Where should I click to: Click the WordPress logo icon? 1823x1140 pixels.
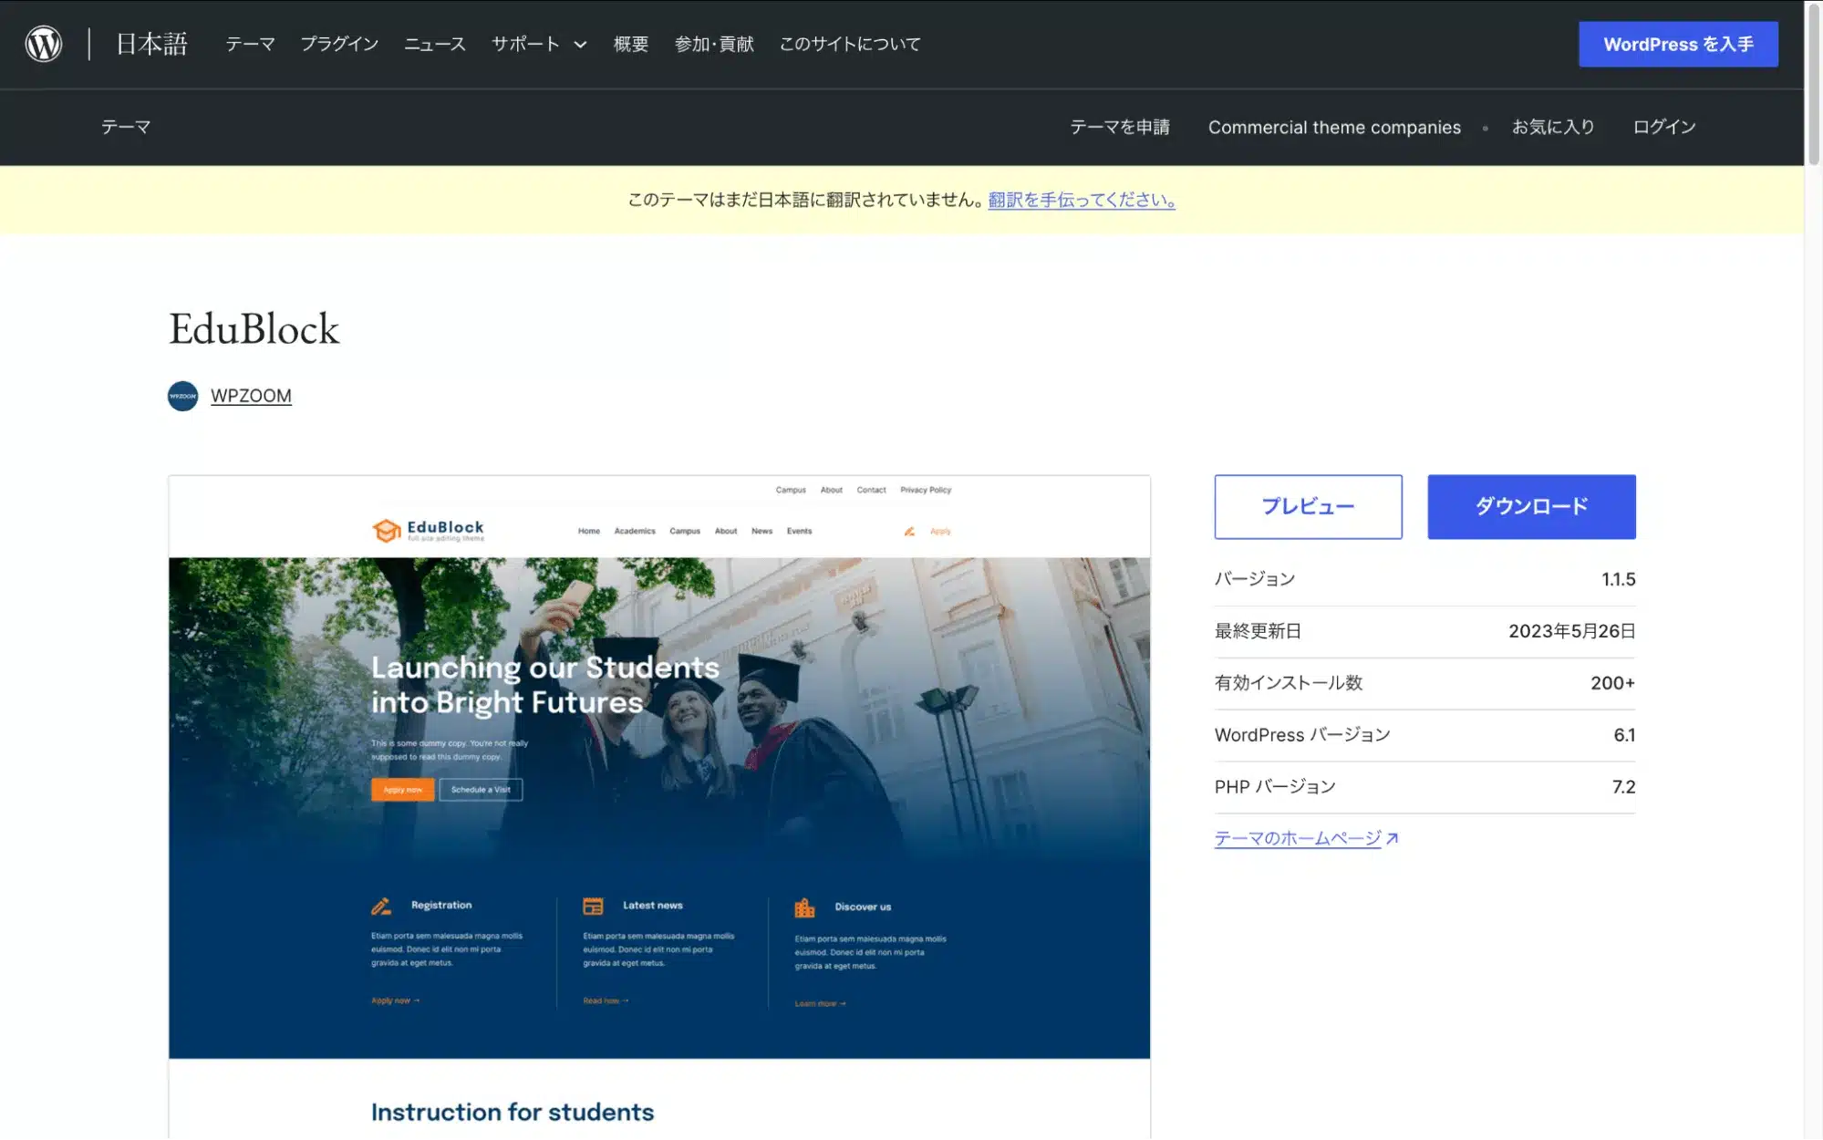point(44,44)
